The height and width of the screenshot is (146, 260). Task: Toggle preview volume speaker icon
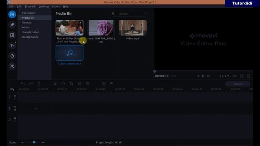pyautogui.click(x=235, y=76)
